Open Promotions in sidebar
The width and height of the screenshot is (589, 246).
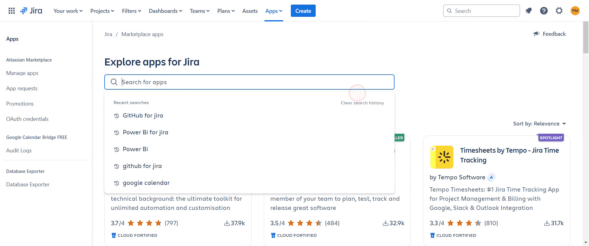20,104
